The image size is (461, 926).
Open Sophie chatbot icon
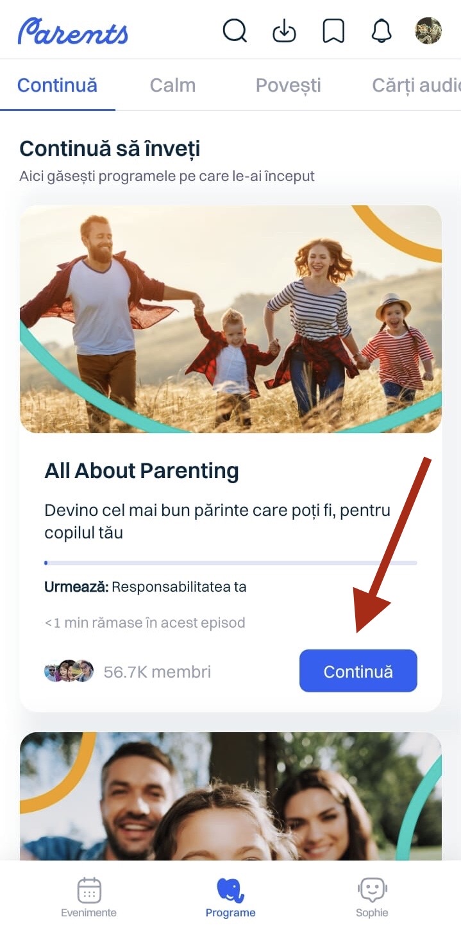click(x=373, y=891)
